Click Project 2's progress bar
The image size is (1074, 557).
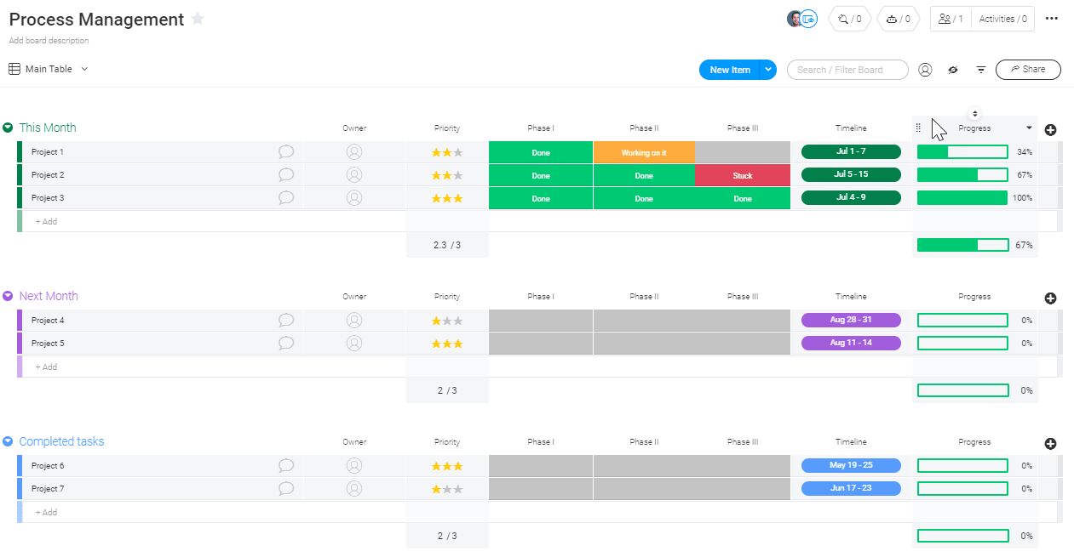tap(962, 174)
